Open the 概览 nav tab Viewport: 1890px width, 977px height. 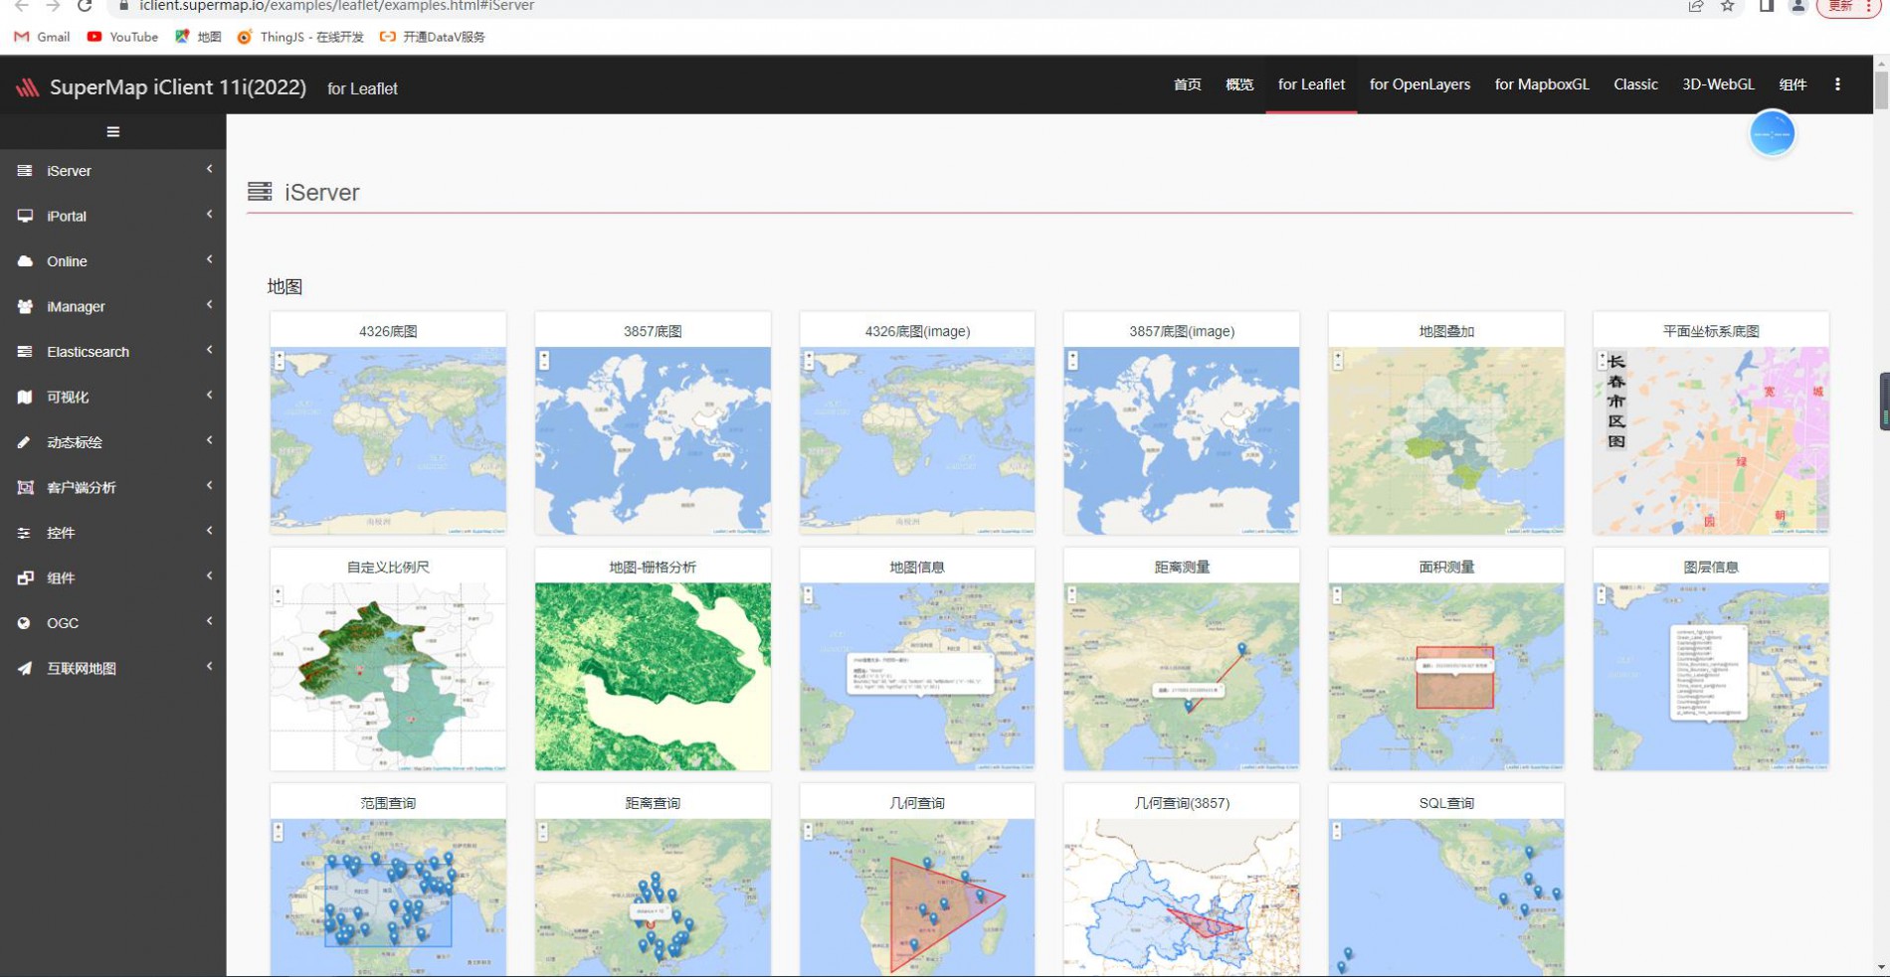pyautogui.click(x=1239, y=84)
